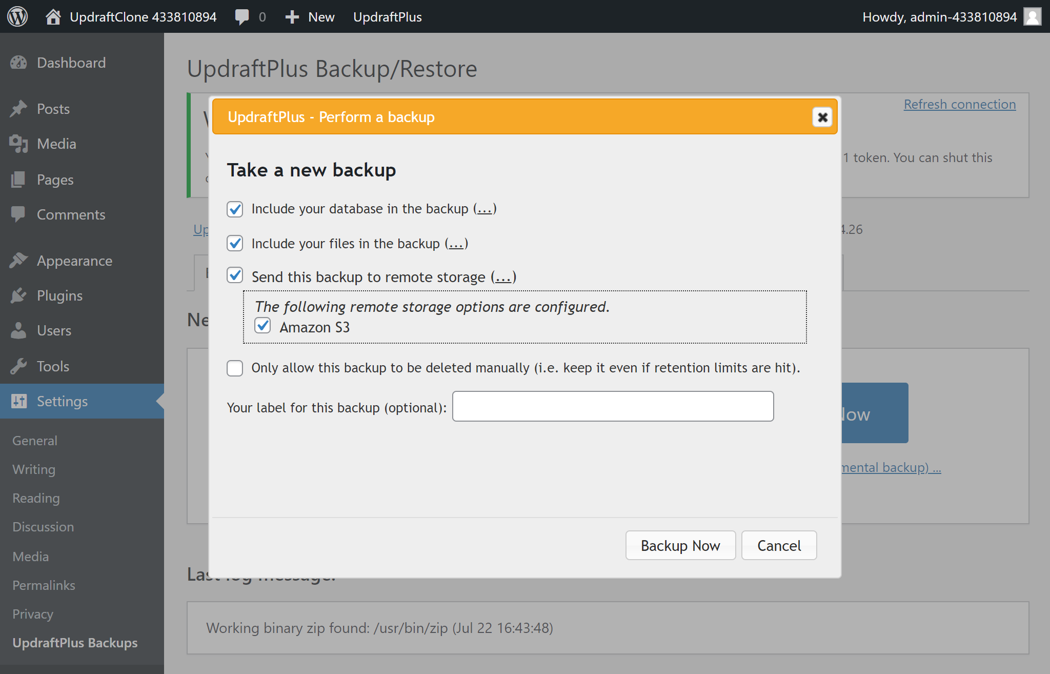This screenshot has width=1050, height=674.
Task: Click the Plugins plug icon
Action: click(x=18, y=295)
